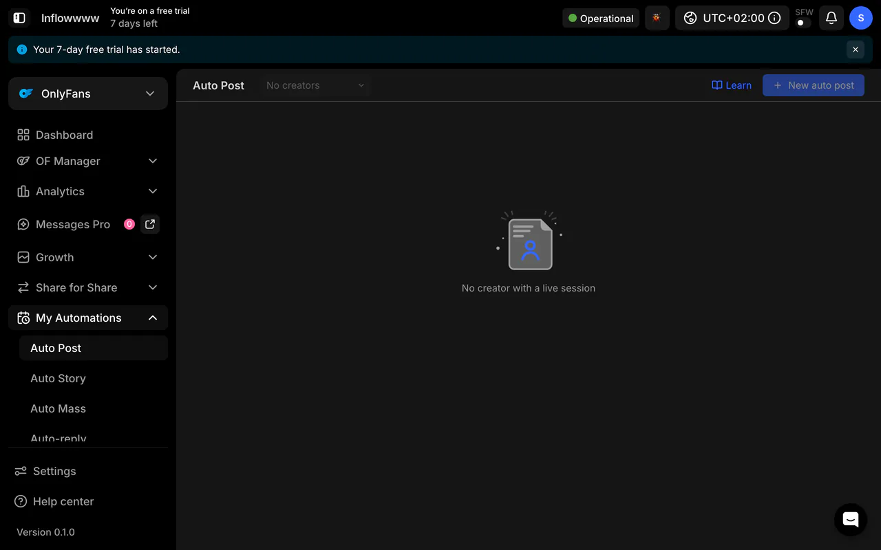Open Auto Mass automation
881x550 pixels.
tap(94, 408)
